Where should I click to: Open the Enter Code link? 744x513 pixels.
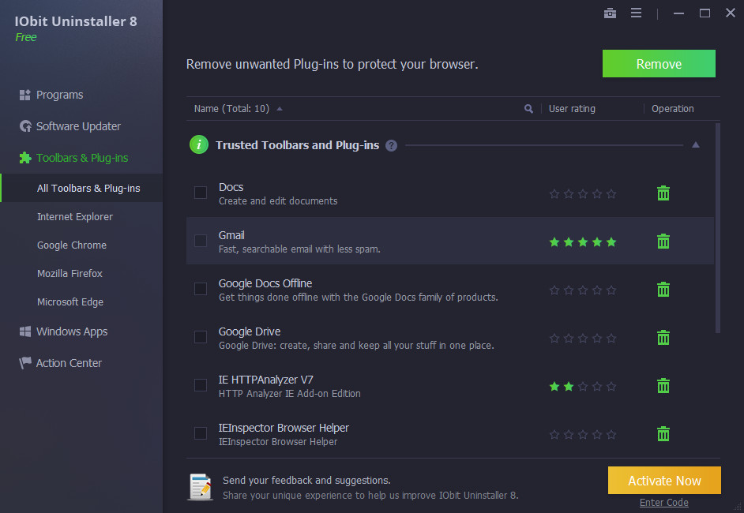663,503
